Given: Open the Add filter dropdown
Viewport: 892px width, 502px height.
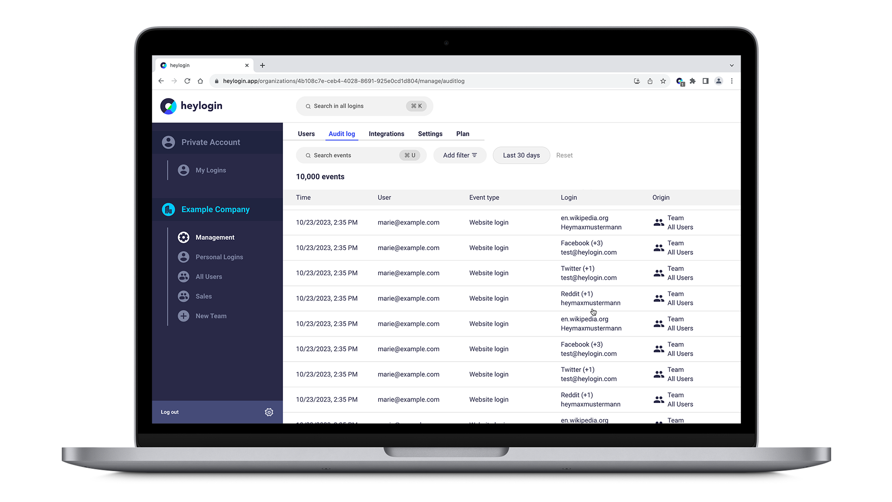Looking at the screenshot, I should click(460, 155).
